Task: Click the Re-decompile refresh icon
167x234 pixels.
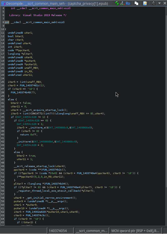Action: (x=117, y=3)
